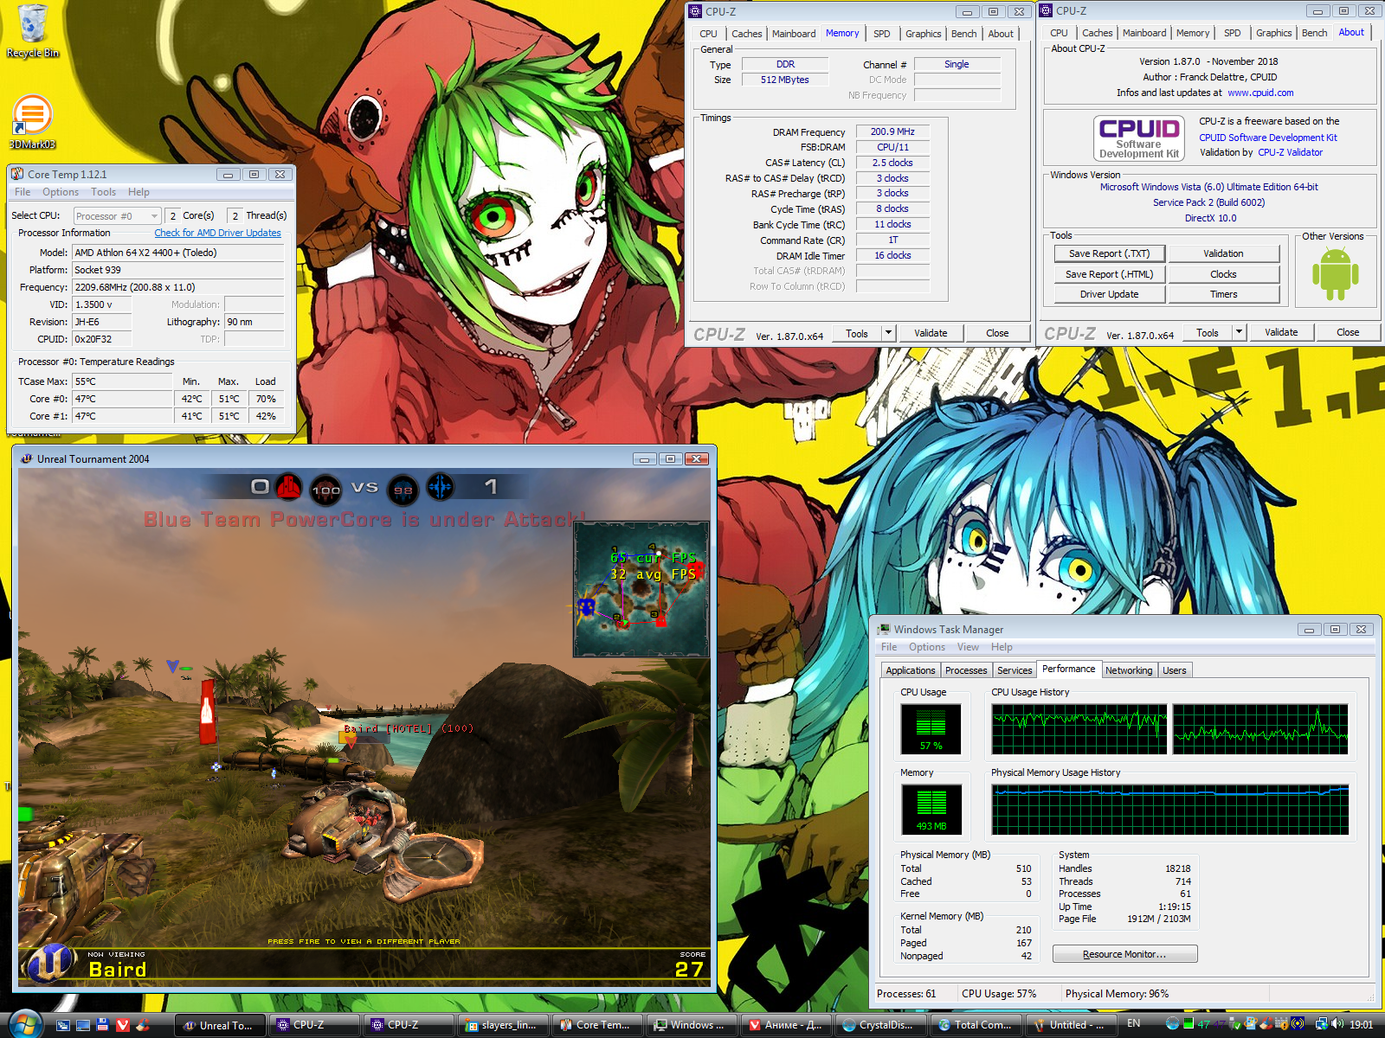Screen dimensions: 1385x1038
Task: Open the Recycle Bin desktop icon
Action: point(33,31)
